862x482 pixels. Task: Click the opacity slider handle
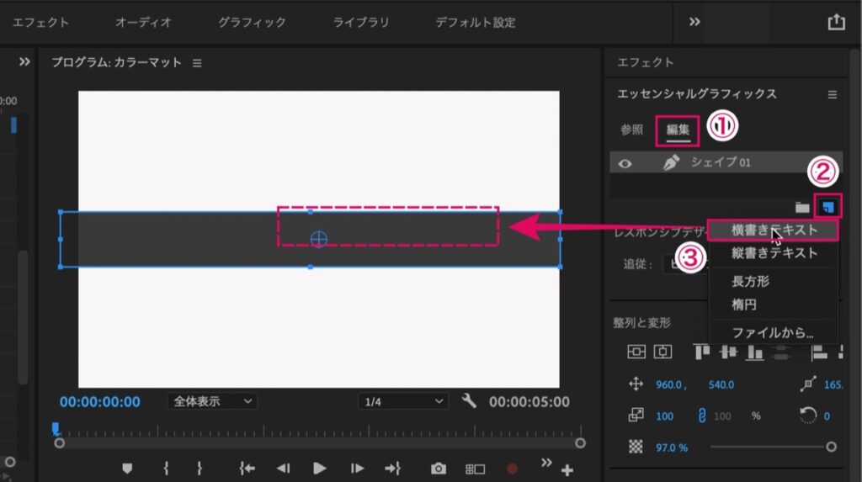[x=831, y=447]
